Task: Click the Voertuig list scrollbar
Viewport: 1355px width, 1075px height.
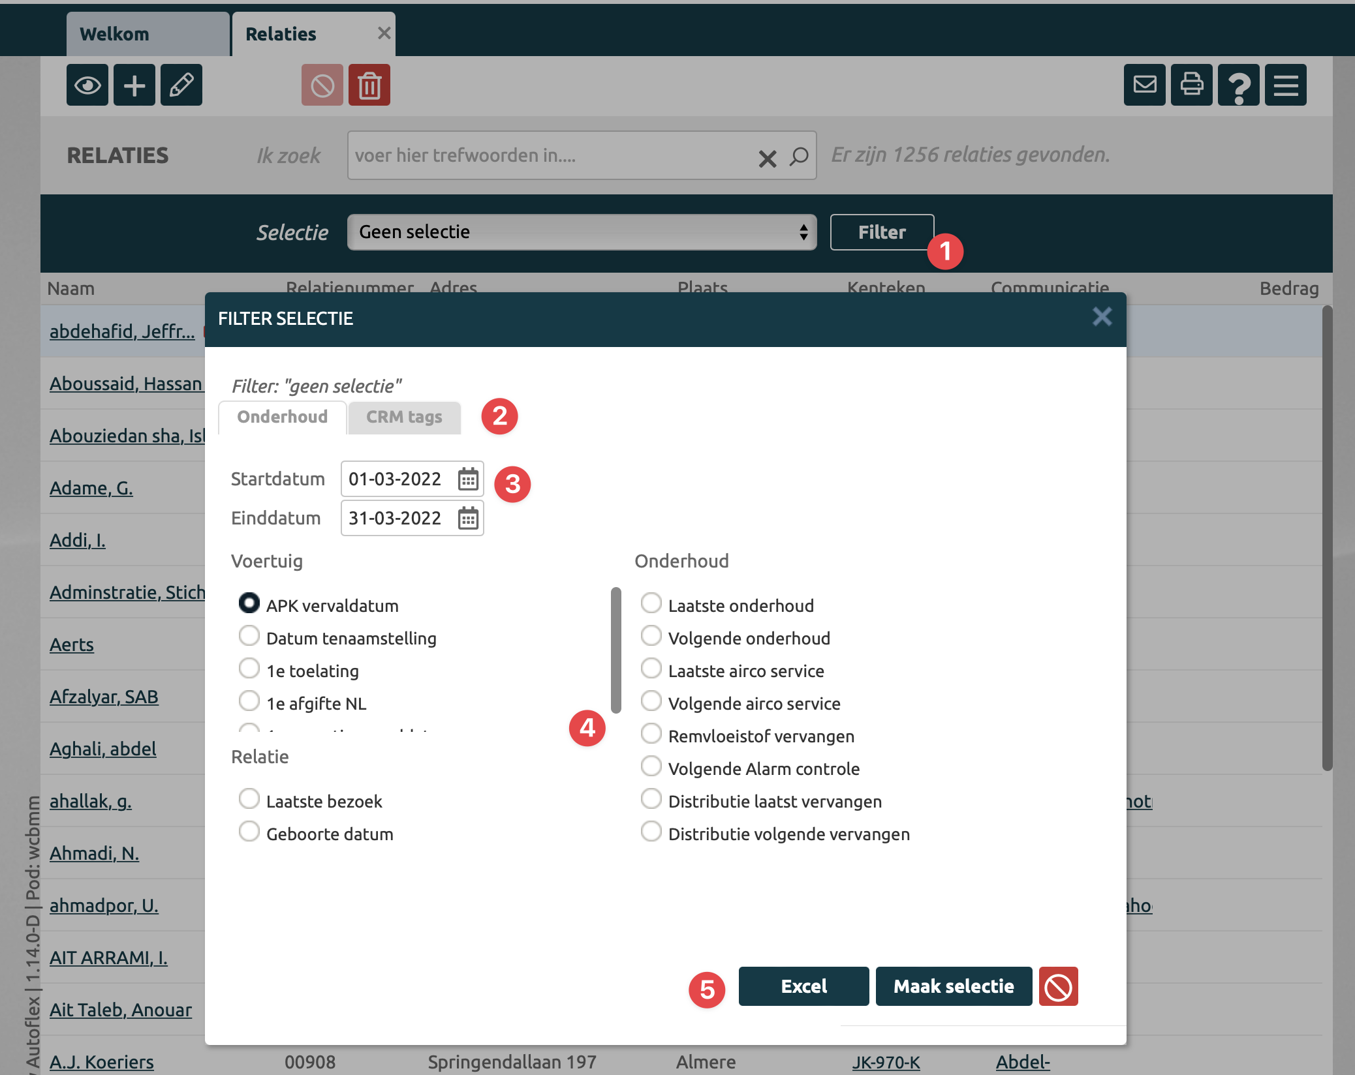Action: [x=615, y=650]
